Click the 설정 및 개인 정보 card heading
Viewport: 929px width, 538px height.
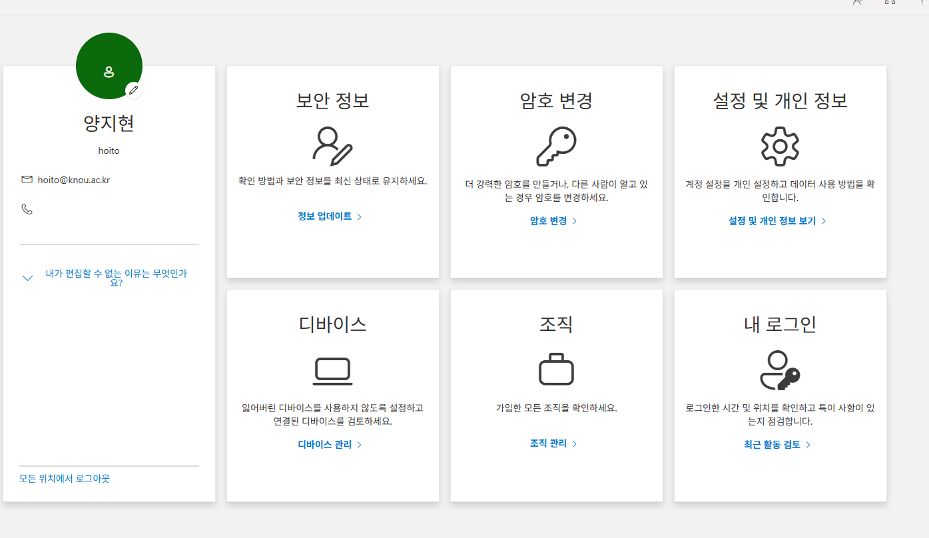point(780,101)
